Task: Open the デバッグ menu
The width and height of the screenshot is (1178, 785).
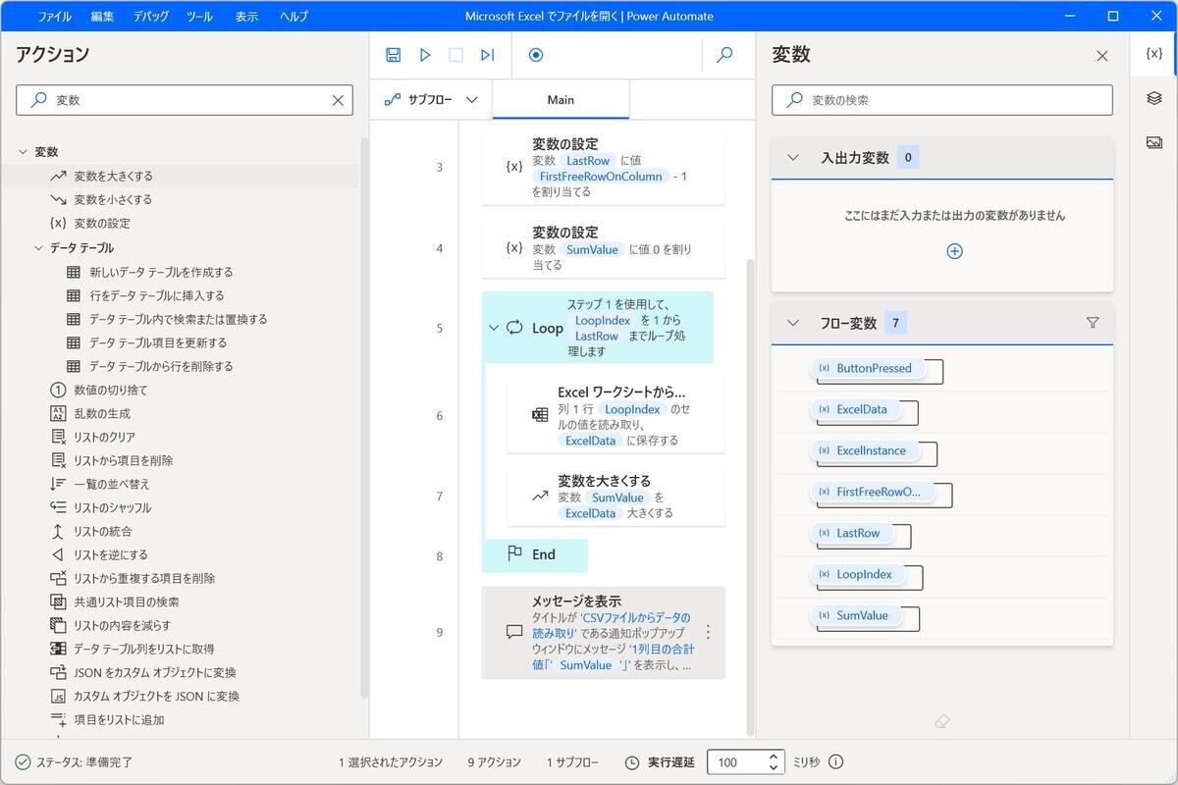Action: (x=151, y=17)
